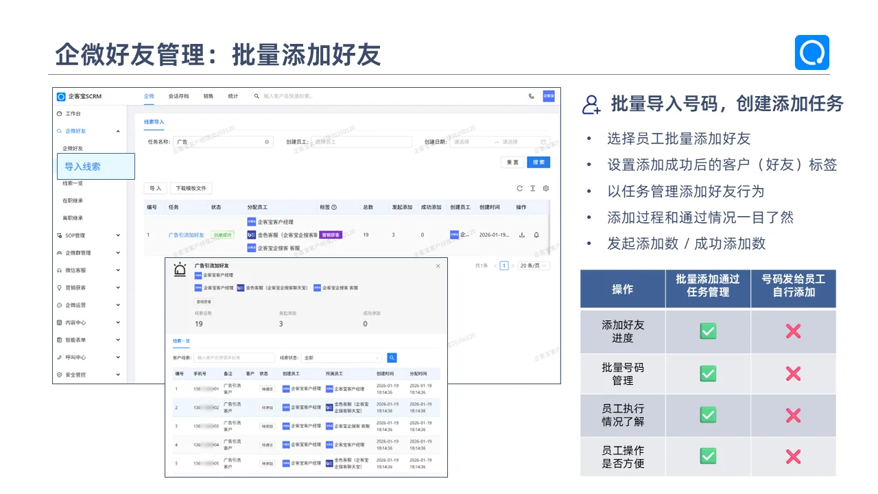This screenshot has width=878, height=494.
Task: Switch to the 统计 top tab
Action: (x=233, y=96)
